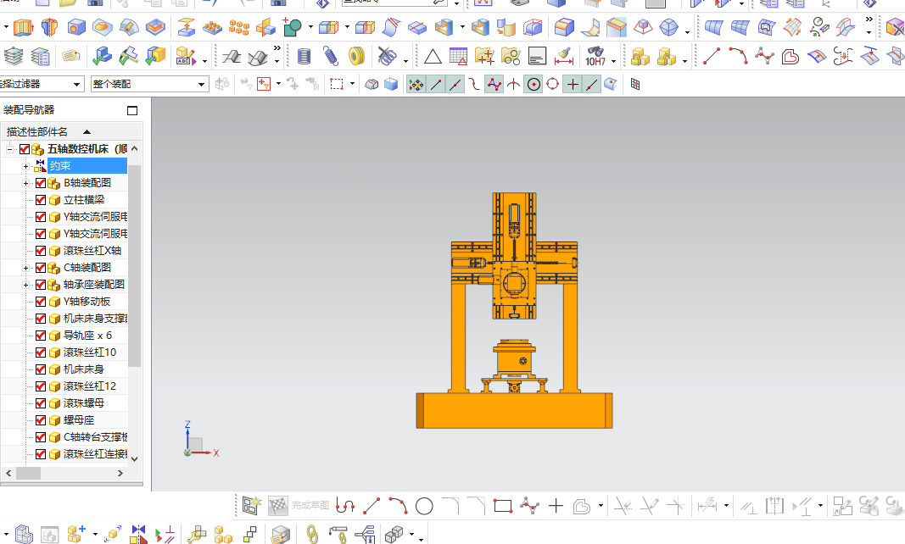Click the Circle tool in the sketch toolbar

pos(424,507)
